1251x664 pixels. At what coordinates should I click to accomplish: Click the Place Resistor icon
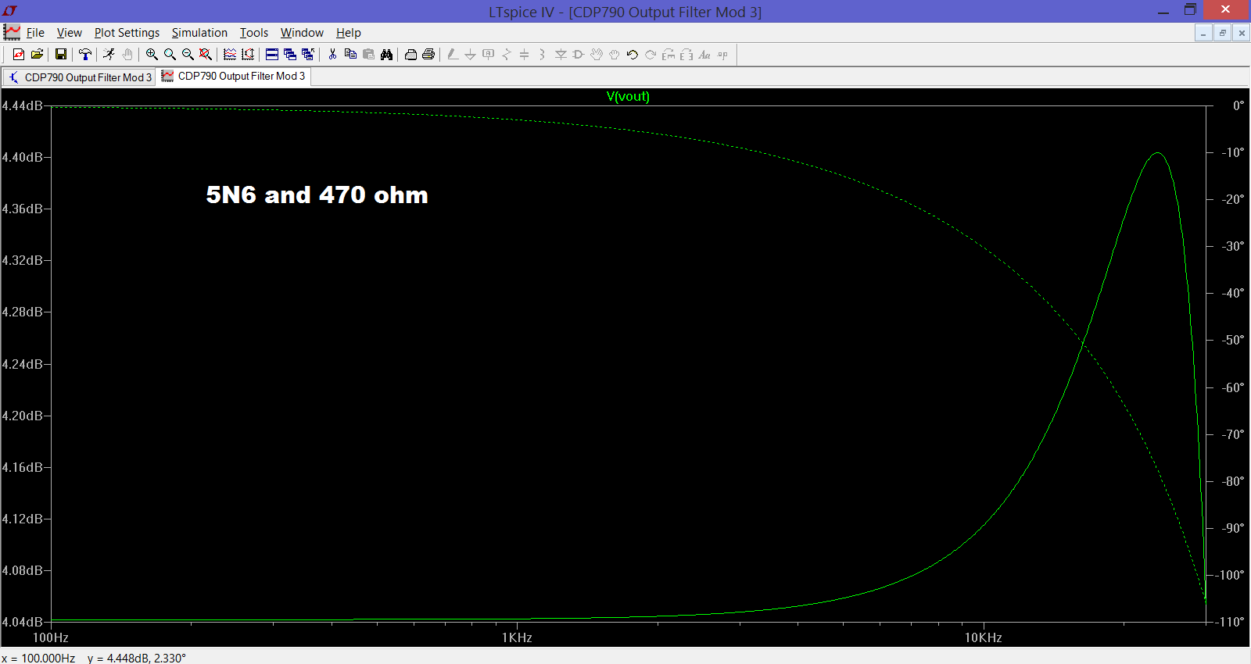point(506,54)
